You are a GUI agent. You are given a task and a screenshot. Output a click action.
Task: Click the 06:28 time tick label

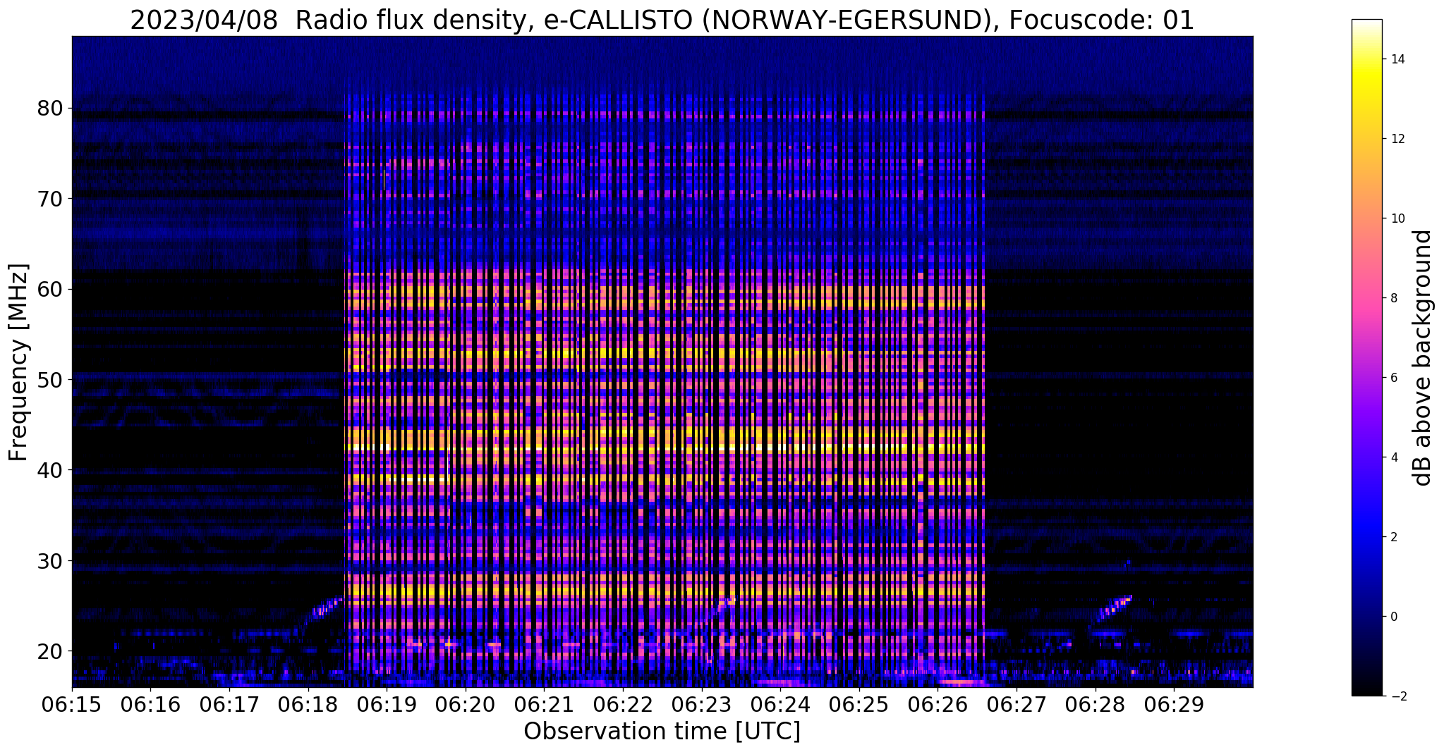click(1095, 704)
